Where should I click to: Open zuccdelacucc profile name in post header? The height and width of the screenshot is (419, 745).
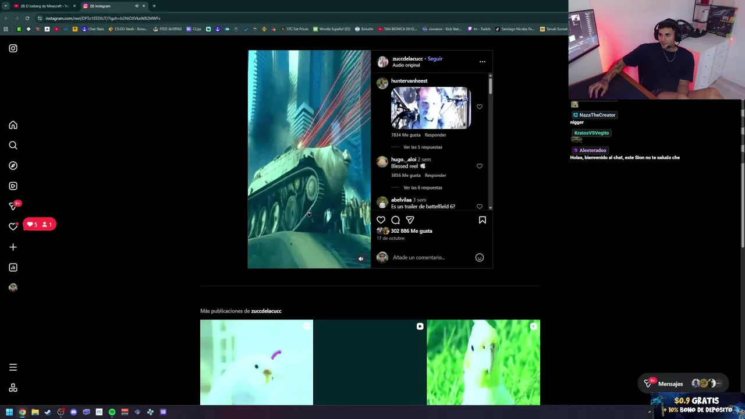(407, 59)
